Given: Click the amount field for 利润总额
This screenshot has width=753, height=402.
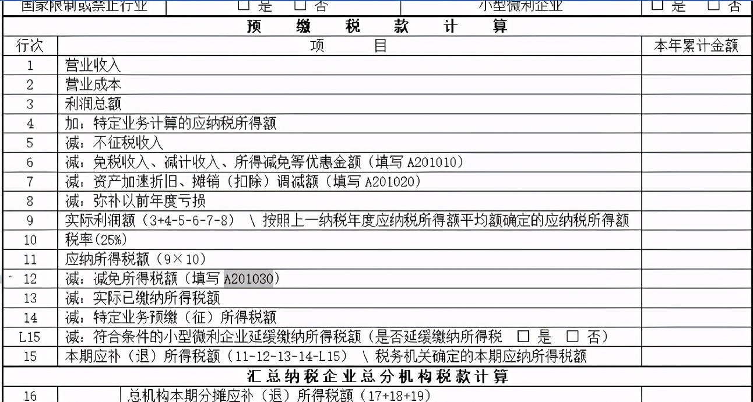Looking at the screenshot, I should click(x=696, y=104).
